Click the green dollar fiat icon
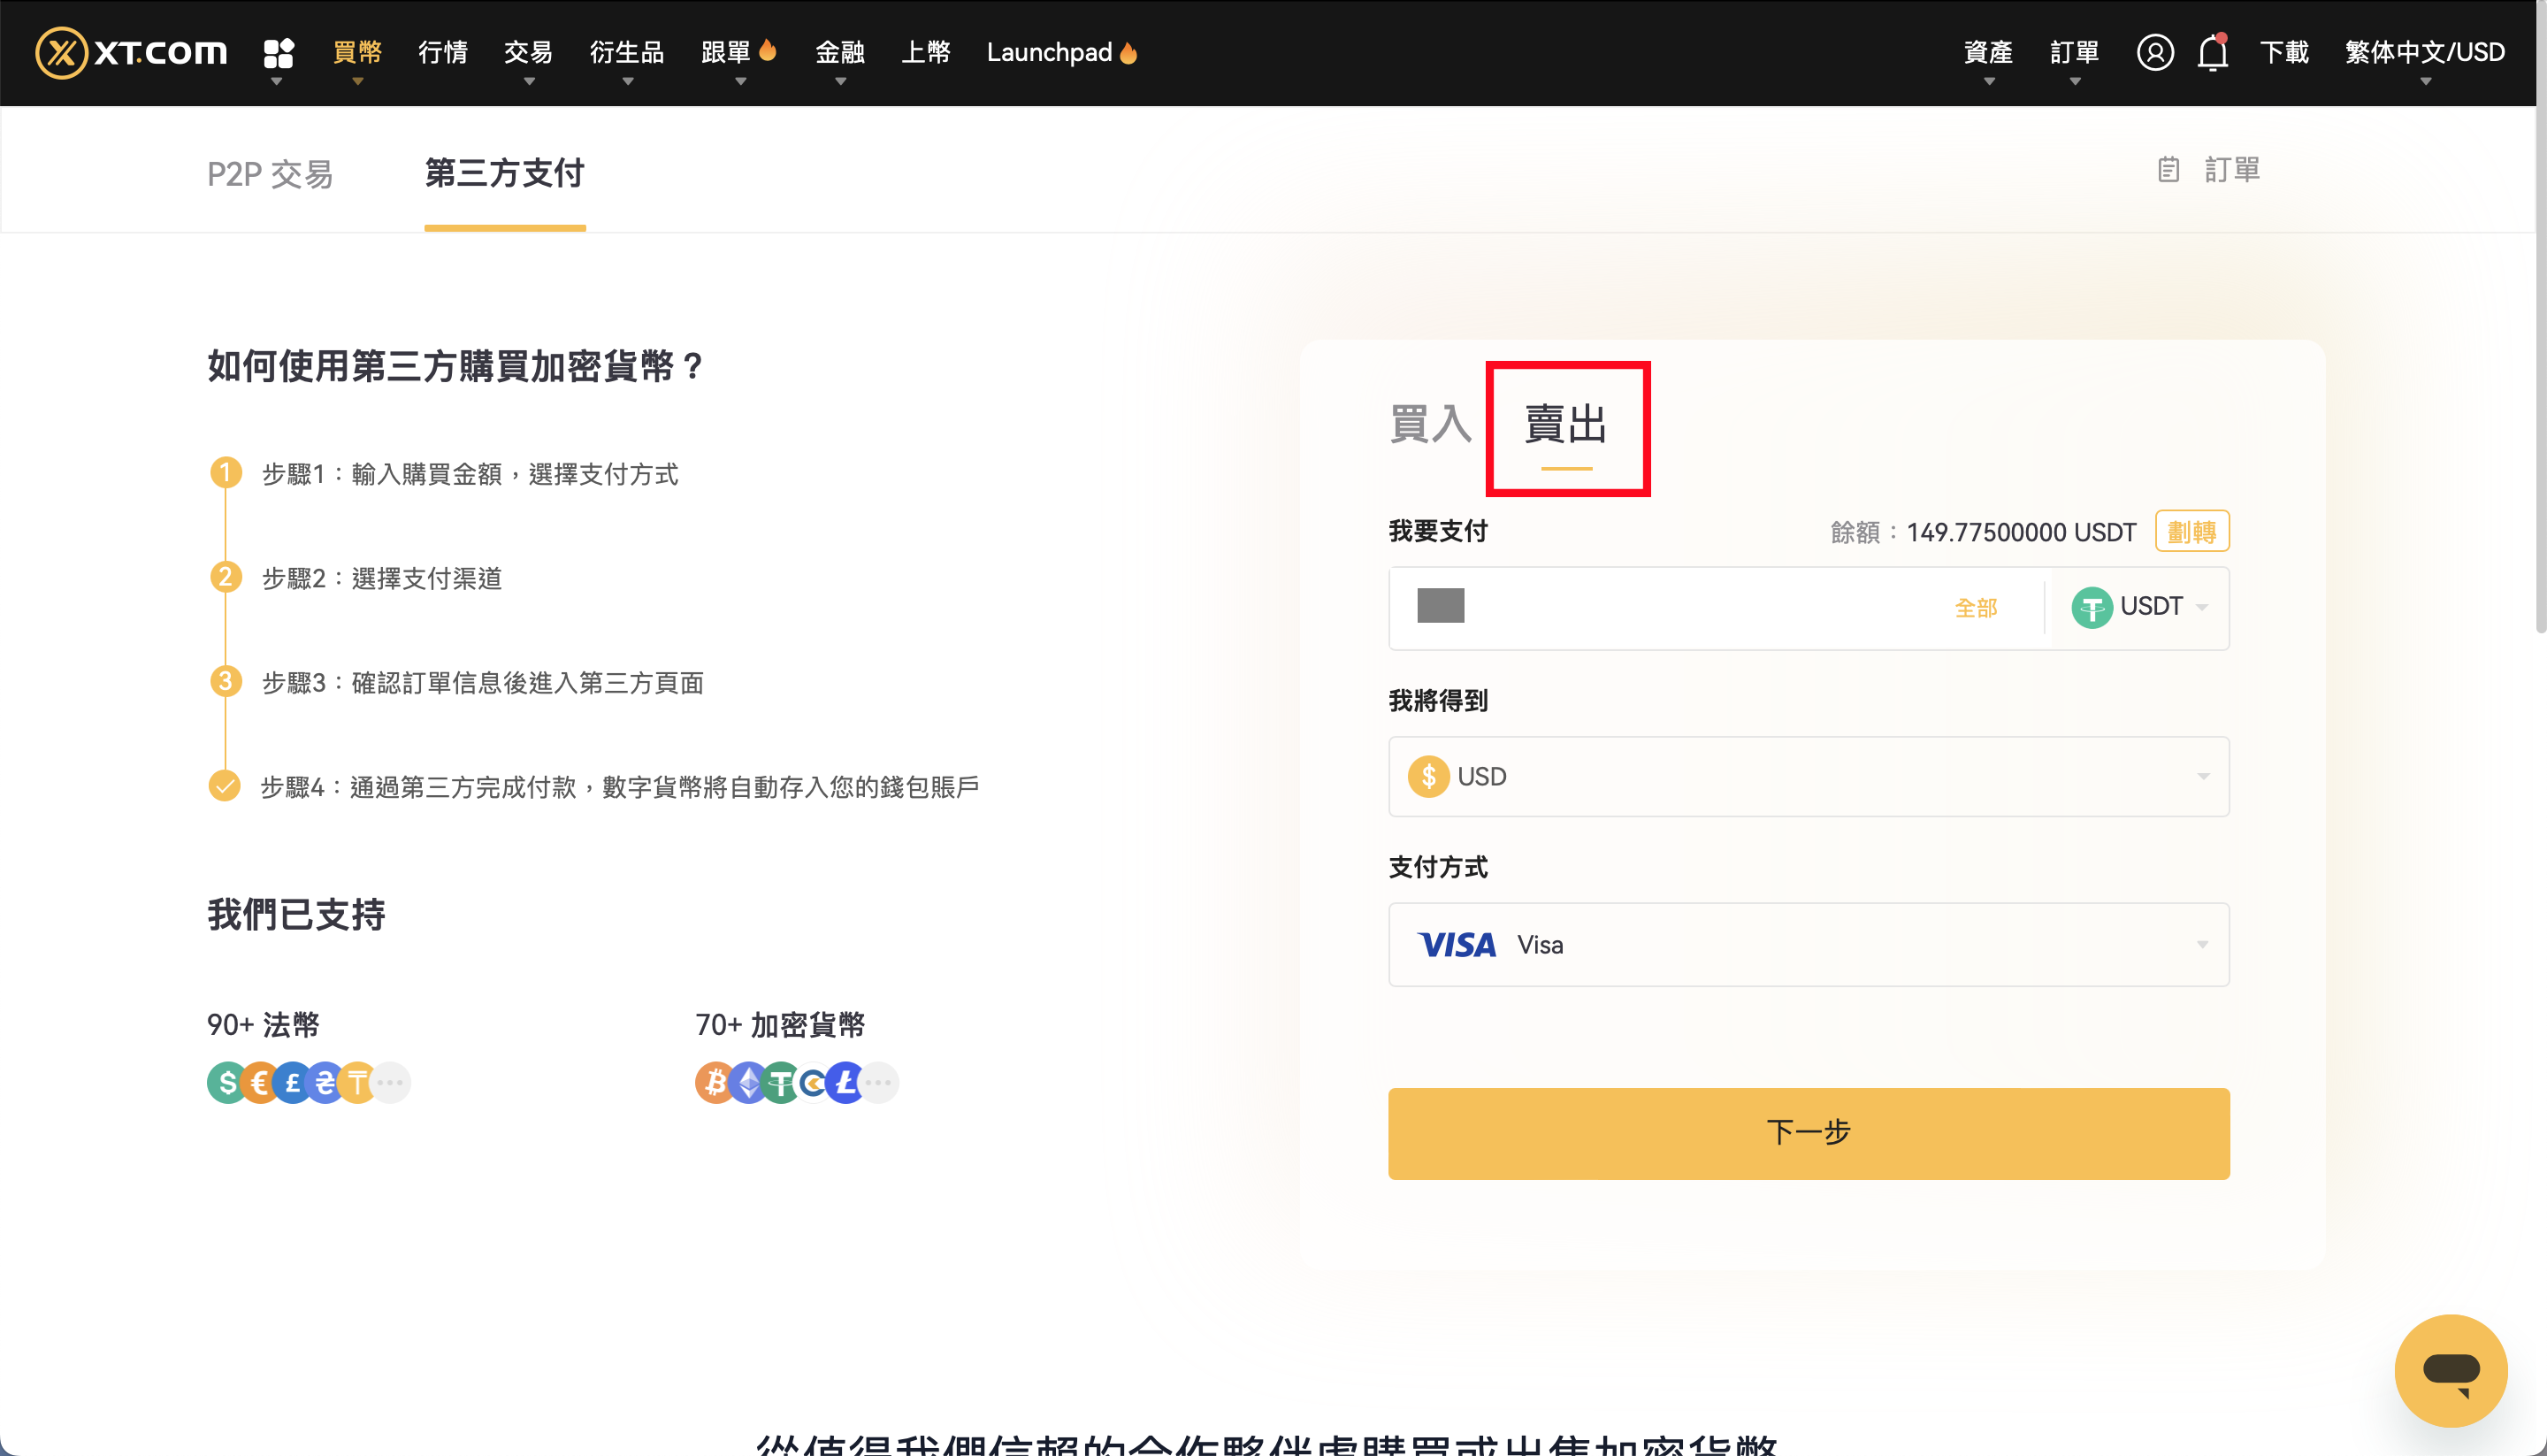 [227, 1082]
